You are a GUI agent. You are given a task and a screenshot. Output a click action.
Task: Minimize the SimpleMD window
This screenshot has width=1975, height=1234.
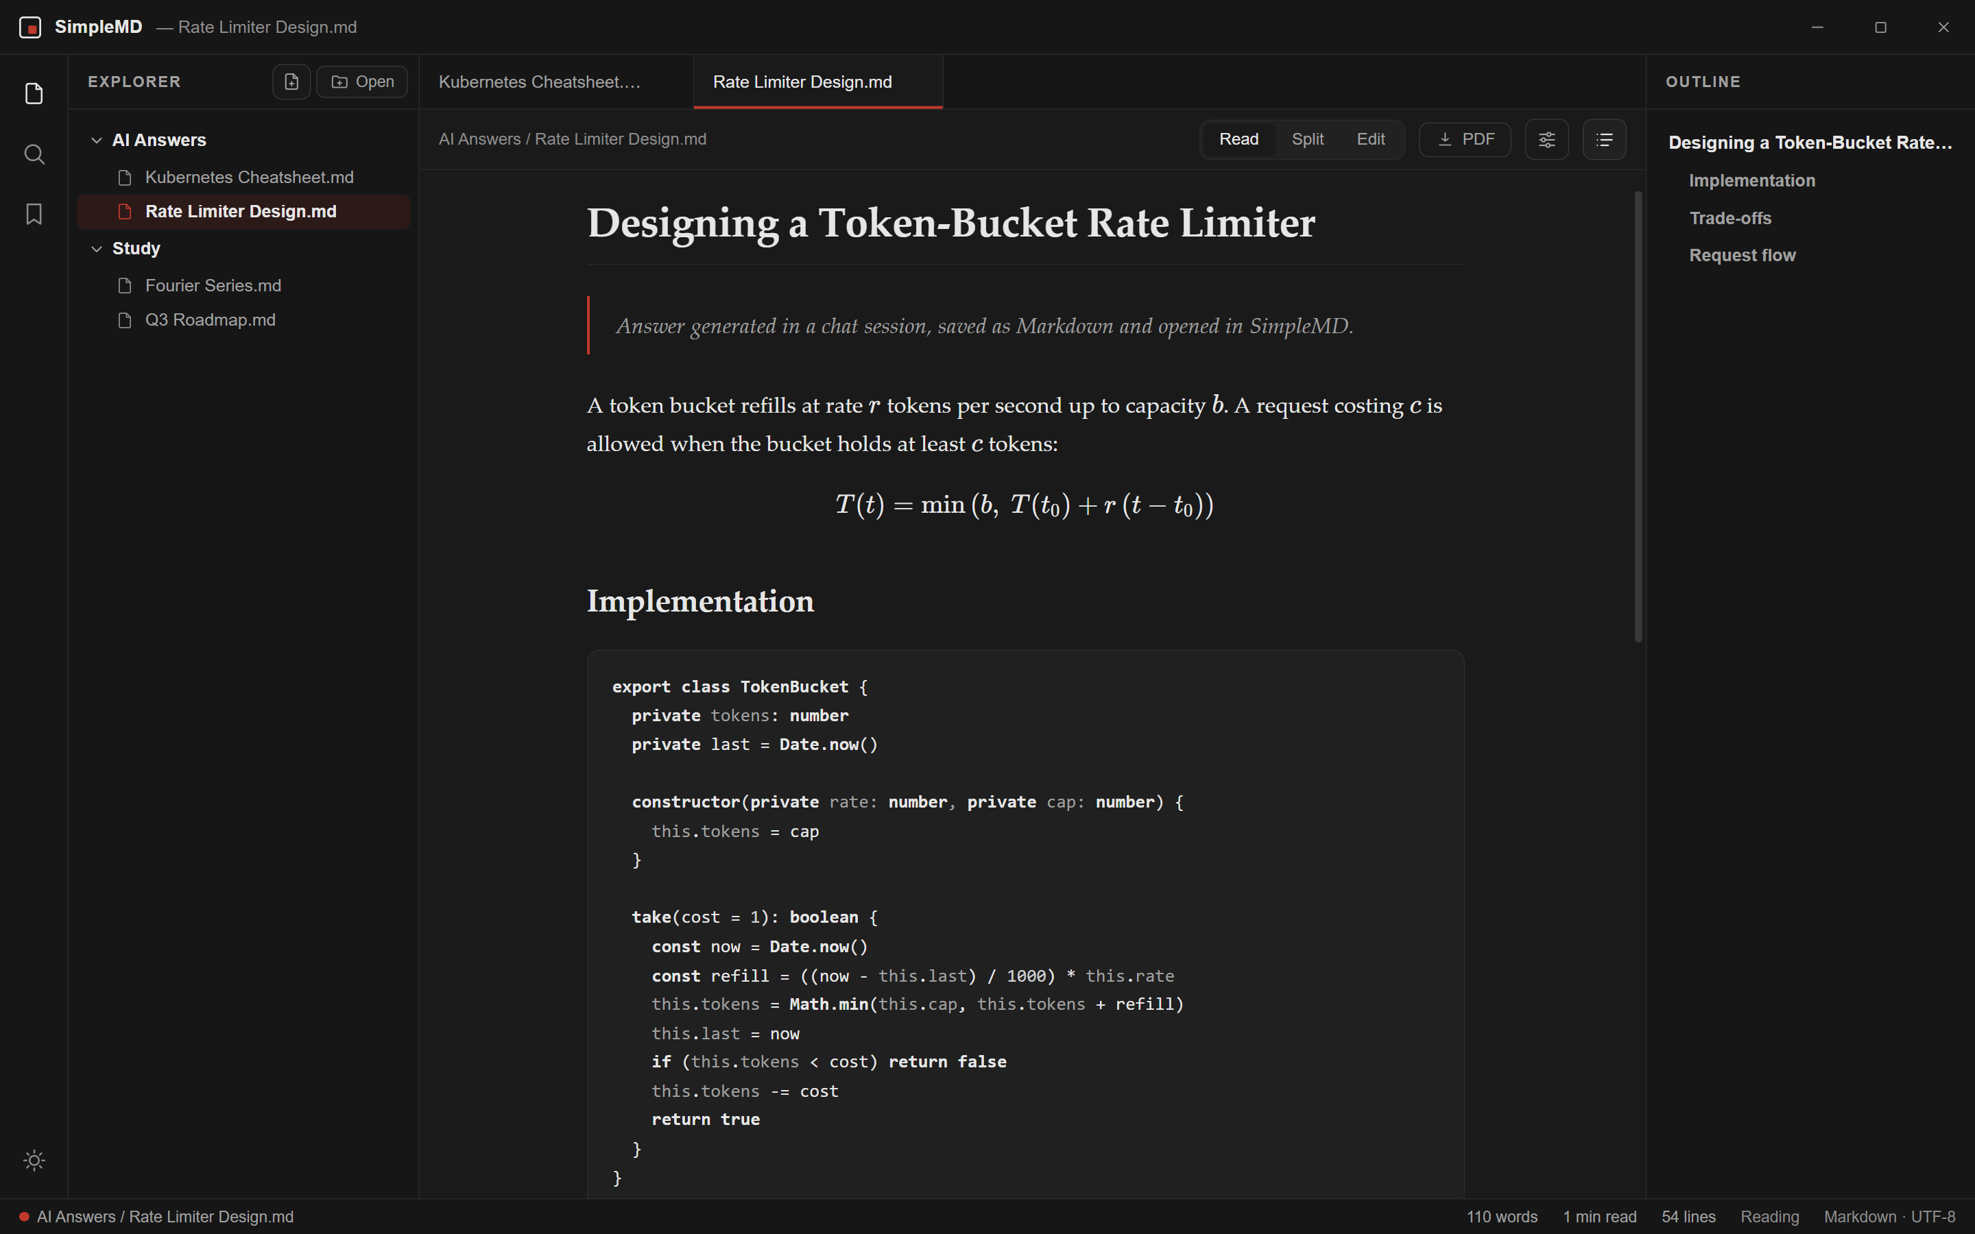pos(1817,27)
